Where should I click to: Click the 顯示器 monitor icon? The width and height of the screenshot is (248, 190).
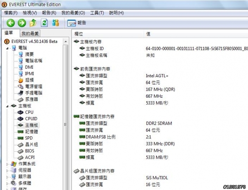(14, 177)
